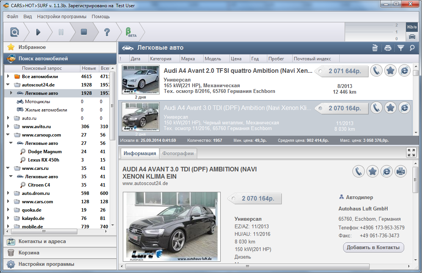422x273 pixels.
Task: Click browser icon in detail panel
Action: (x=386, y=171)
